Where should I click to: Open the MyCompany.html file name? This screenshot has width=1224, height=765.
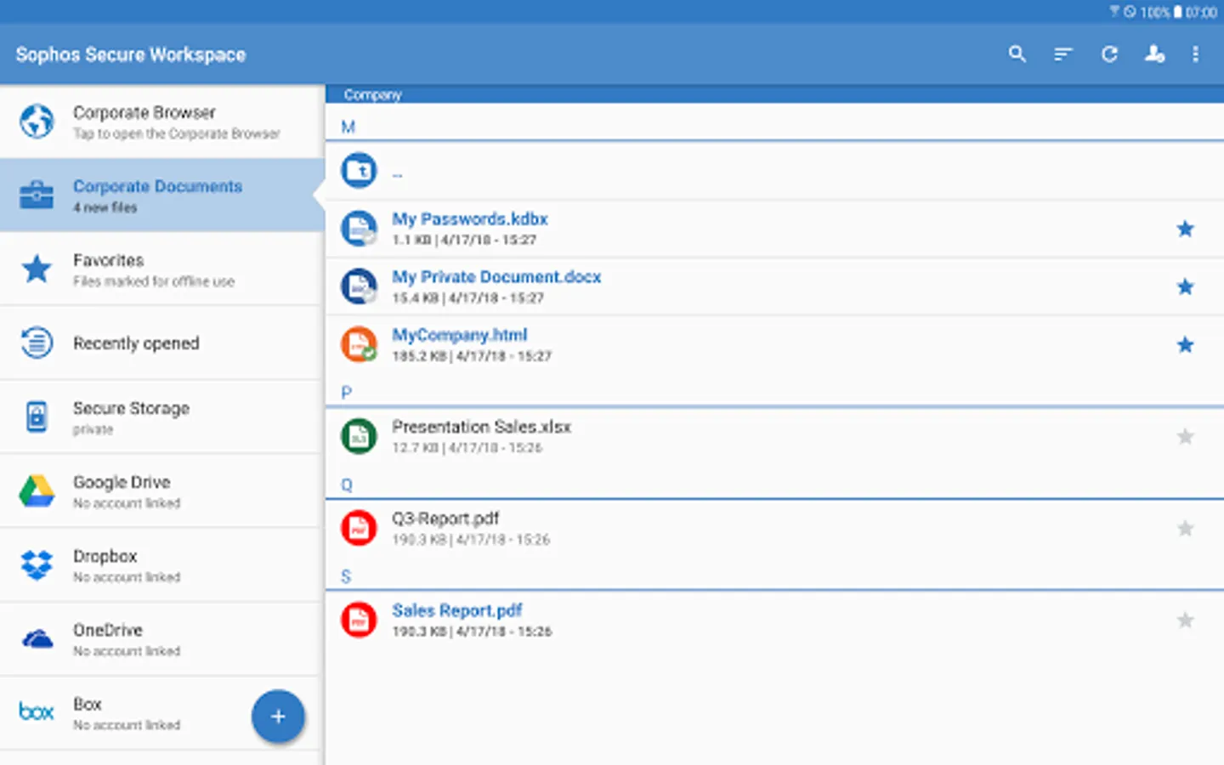pyautogui.click(x=459, y=335)
